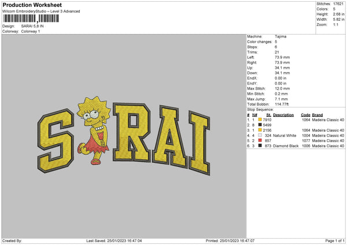Click the 'Stops:' label

[x=253, y=47]
